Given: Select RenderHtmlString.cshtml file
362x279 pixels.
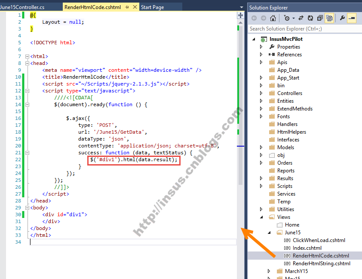Looking at the screenshot, I should pyautogui.click(x=321, y=264).
